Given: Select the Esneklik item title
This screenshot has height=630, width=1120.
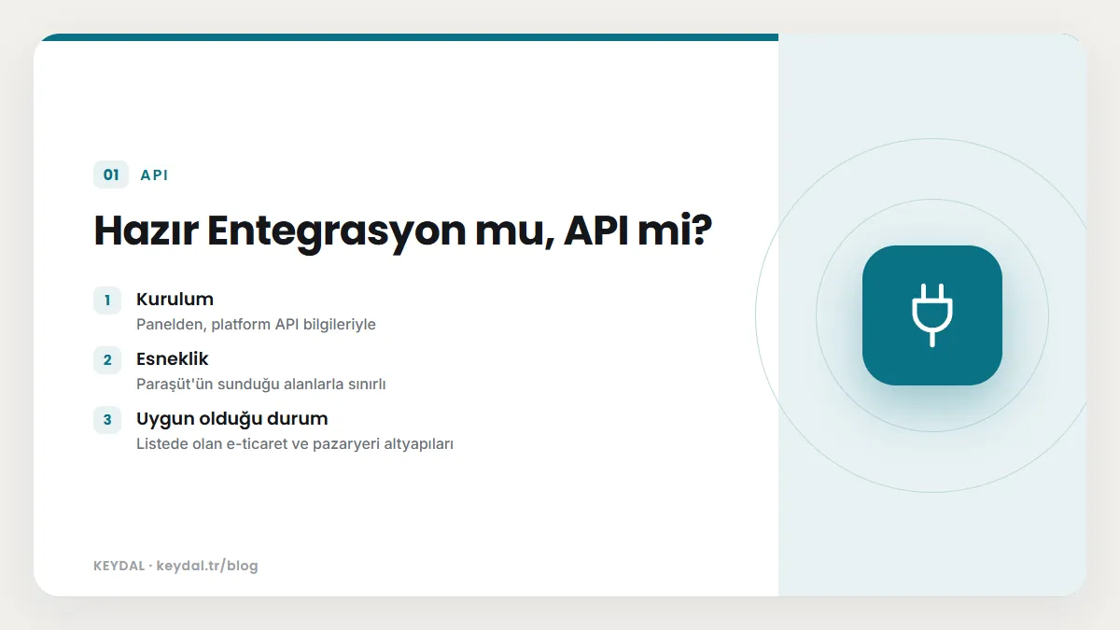Looking at the screenshot, I should coord(173,359).
